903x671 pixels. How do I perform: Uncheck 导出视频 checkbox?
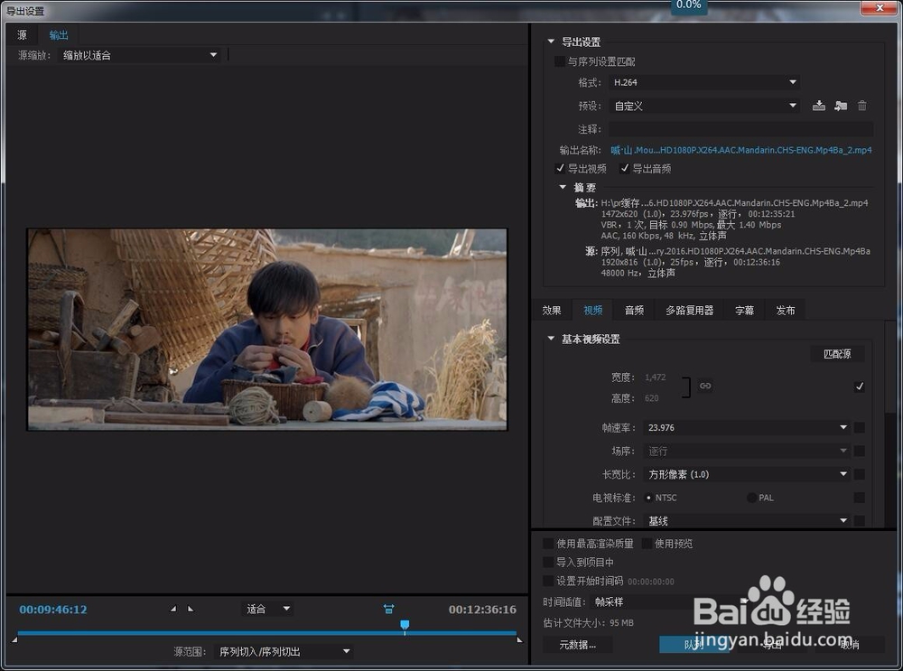[x=559, y=168]
